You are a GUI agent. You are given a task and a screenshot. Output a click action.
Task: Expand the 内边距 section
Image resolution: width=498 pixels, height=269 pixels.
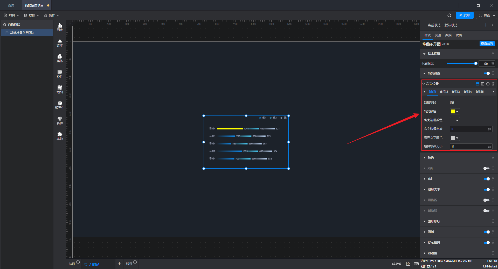click(424, 253)
